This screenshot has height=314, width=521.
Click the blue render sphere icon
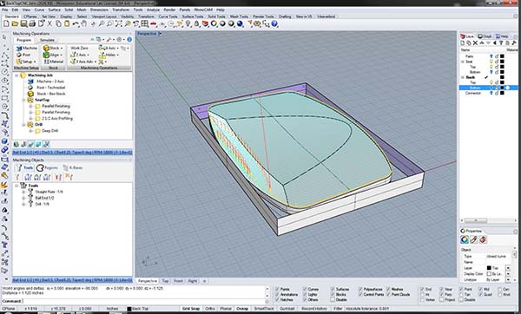[240, 23]
